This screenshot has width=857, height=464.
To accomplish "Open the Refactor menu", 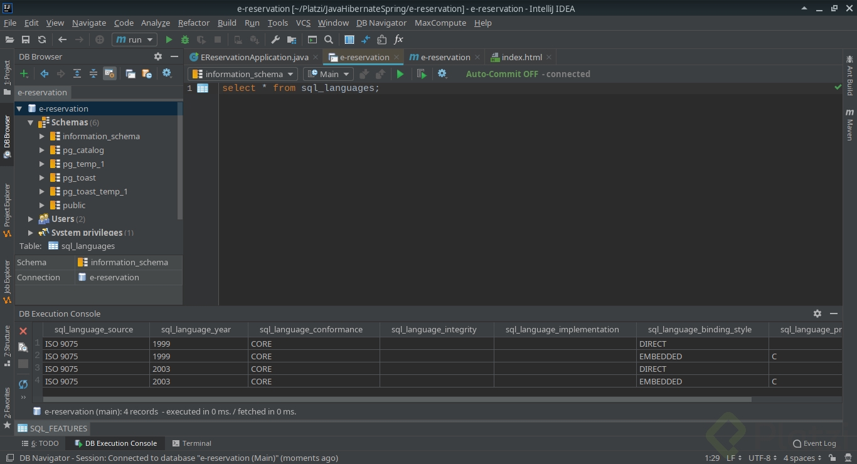I will point(193,23).
